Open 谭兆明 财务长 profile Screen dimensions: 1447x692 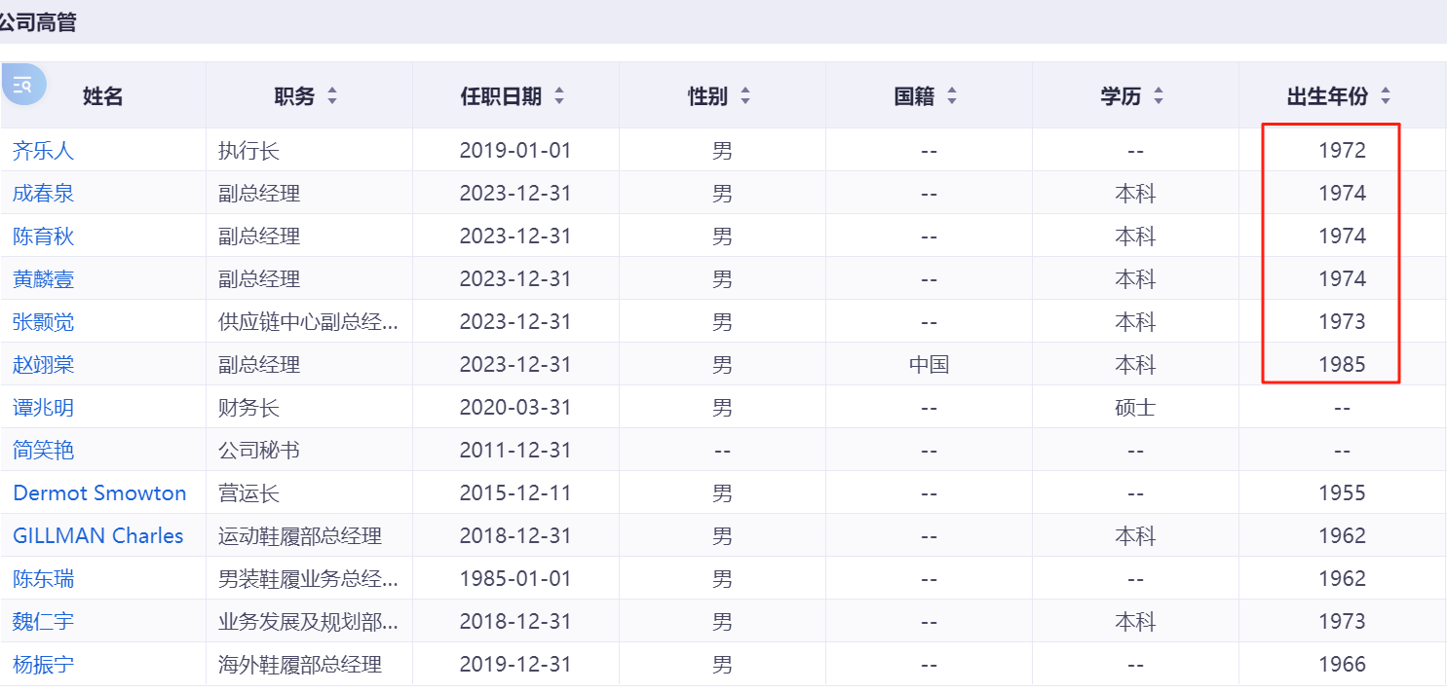[x=43, y=408]
